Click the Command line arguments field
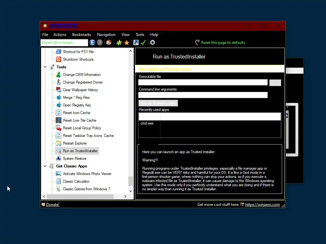The image size is (326, 244). coord(203,95)
